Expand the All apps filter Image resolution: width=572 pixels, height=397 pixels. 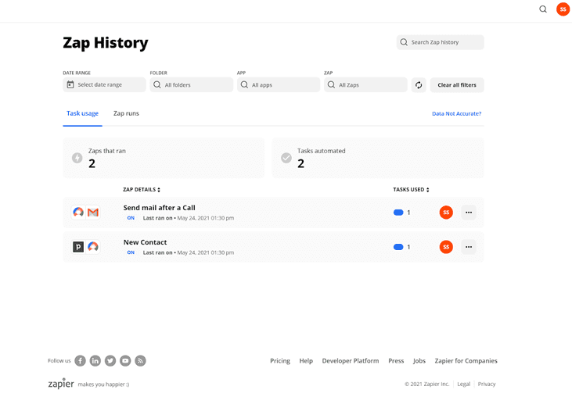pos(278,84)
